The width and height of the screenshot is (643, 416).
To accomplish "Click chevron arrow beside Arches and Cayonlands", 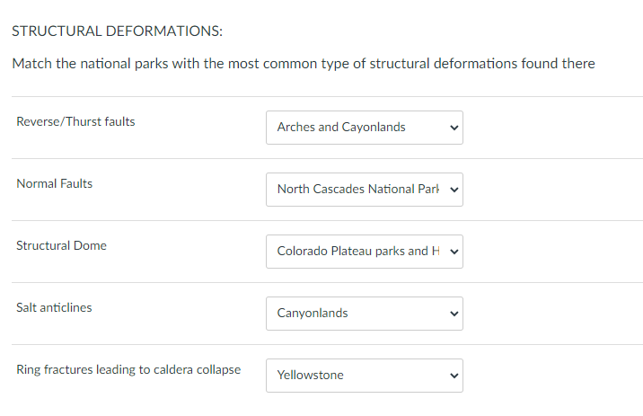I will coord(454,128).
